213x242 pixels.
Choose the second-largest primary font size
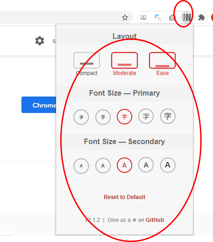tap(146, 116)
